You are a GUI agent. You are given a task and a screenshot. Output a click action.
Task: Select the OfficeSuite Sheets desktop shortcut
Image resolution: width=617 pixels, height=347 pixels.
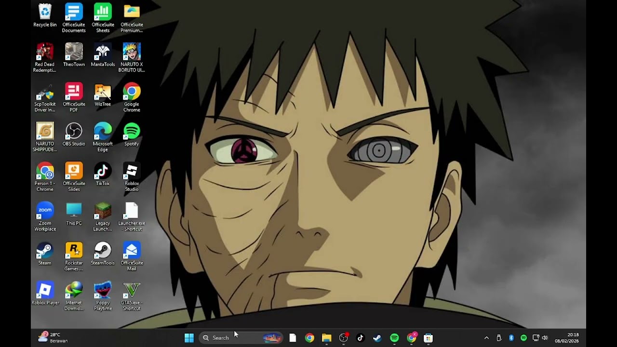[103, 18]
